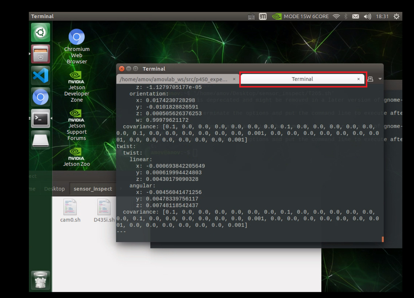Image resolution: width=414 pixels, height=298 pixels.
Task: Open the sound volume indicator
Action: tap(367, 16)
